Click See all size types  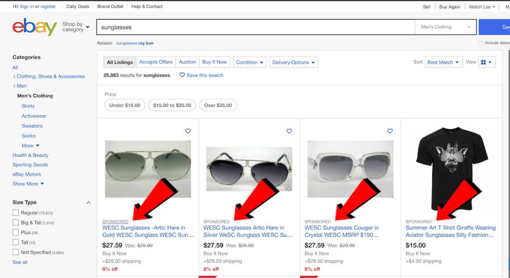click(x=20, y=262)
